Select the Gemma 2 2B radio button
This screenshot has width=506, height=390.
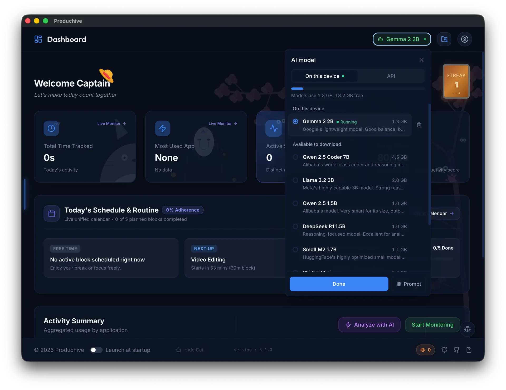coord(295,121)
